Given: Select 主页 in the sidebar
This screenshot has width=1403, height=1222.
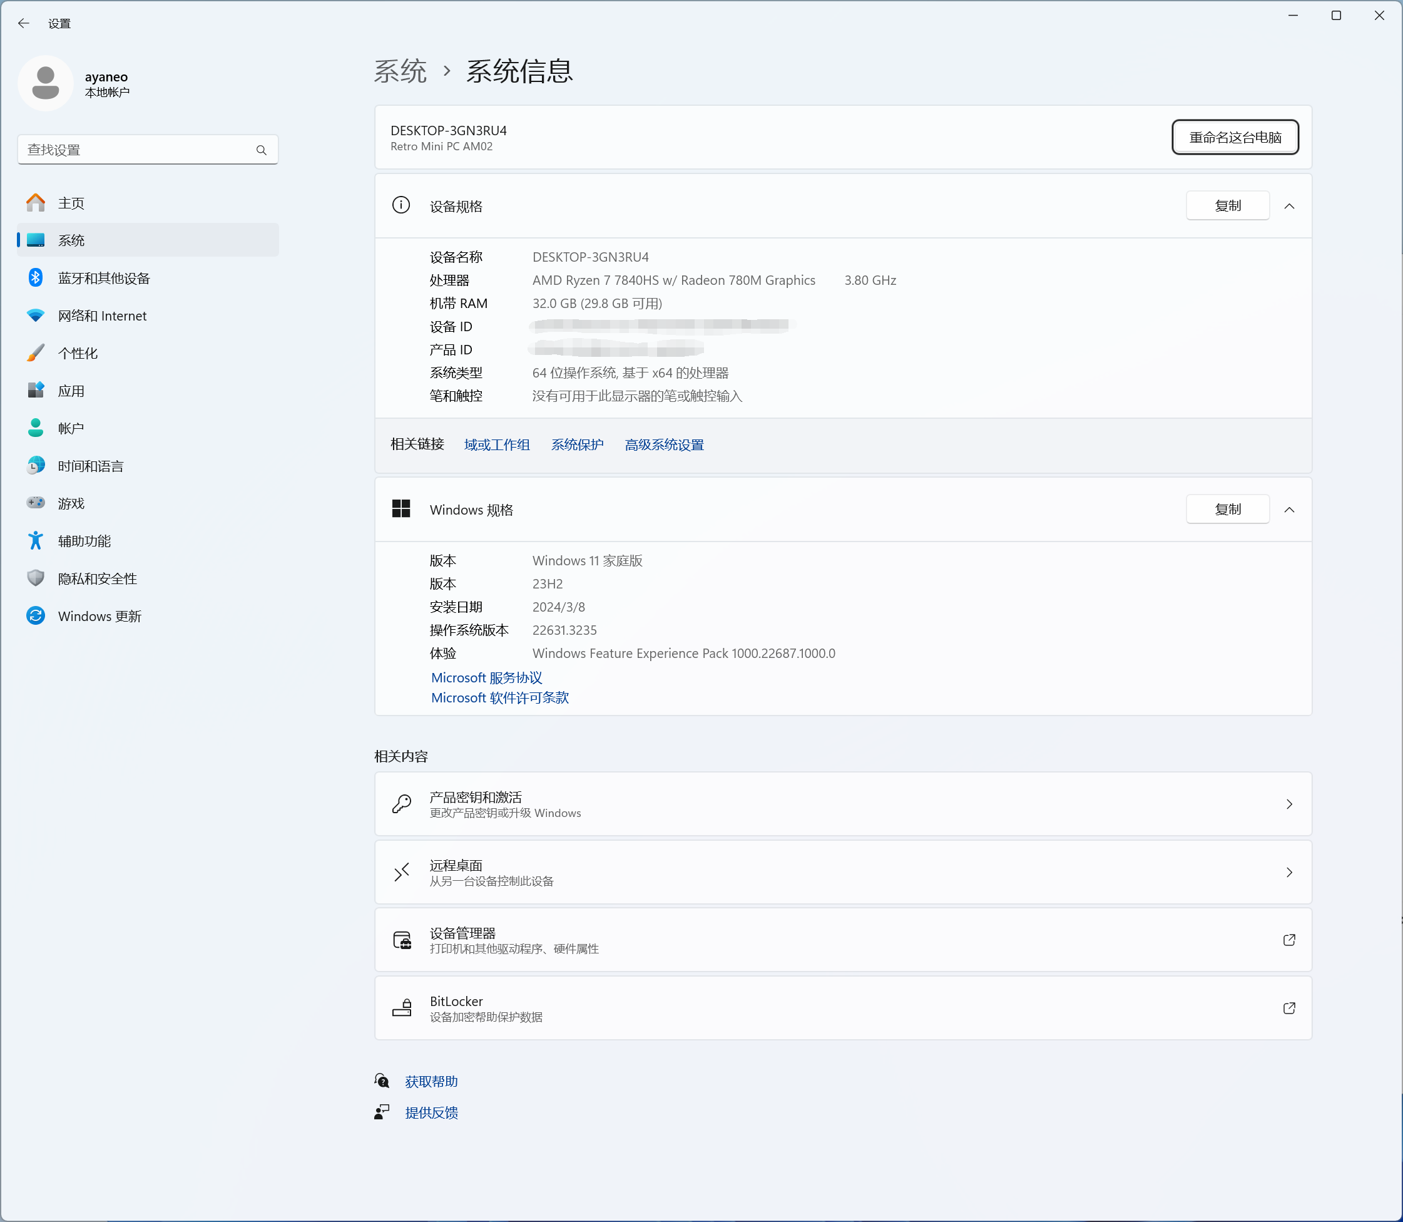Looking at the screenshot, I should pos(148,203).
